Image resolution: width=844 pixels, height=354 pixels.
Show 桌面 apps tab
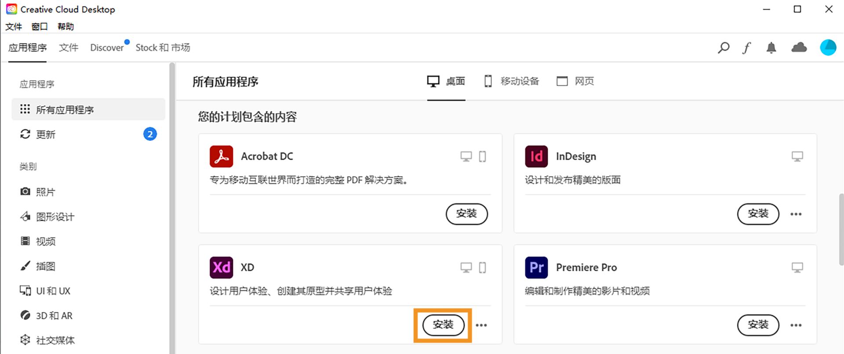(446, 81)
